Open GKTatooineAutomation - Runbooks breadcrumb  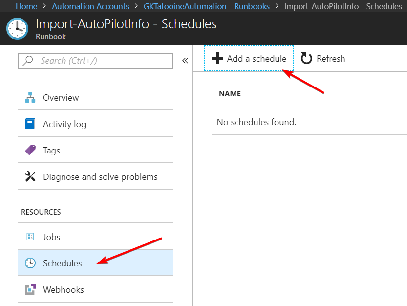point(206,6)
